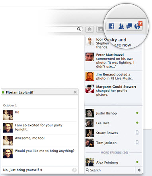Click the 'Would you like me to bring anything?' message
This screenshot has height=176, width=152.
click(45, 151)
